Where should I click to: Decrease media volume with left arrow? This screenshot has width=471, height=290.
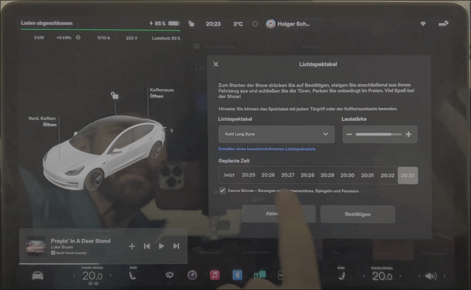[419, 276]
